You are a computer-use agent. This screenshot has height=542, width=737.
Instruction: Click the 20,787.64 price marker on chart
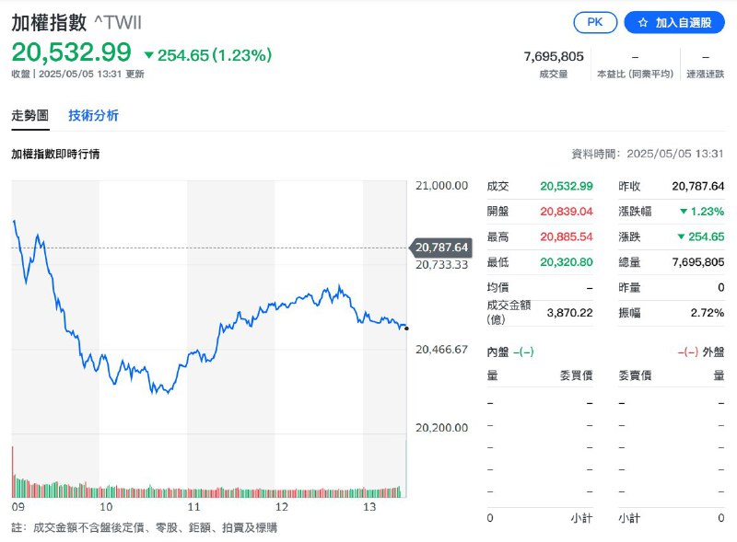[442, 247]
